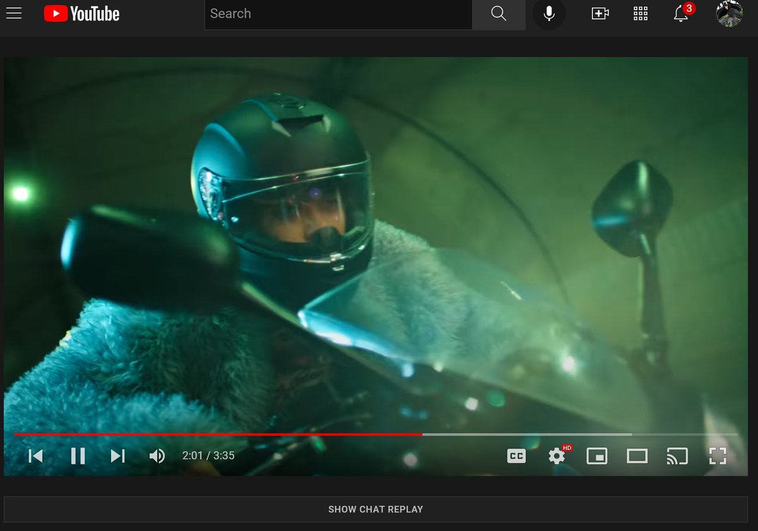Toggle closed captions CC

(517, 456)
